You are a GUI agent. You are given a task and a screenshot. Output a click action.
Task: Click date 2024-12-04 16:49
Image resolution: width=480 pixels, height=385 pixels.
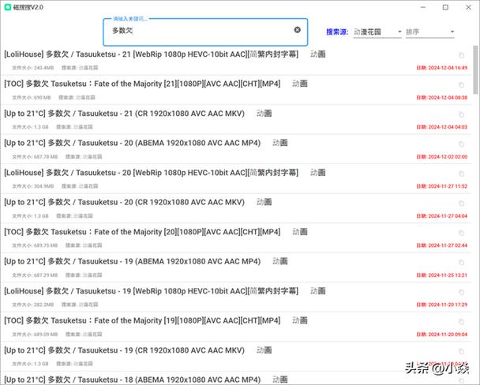tap(442, 68)
